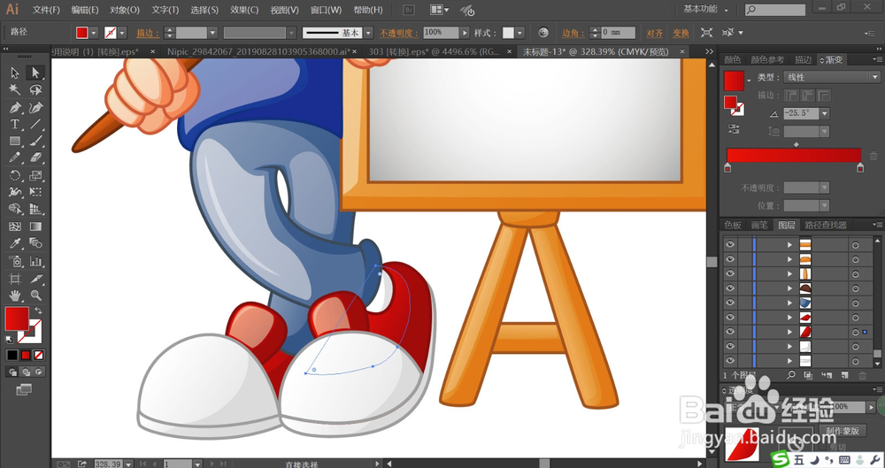Select the Eyedropper tool
This screenshot has height=468, width=885.
pyautogui.click(x=15, y=243)
